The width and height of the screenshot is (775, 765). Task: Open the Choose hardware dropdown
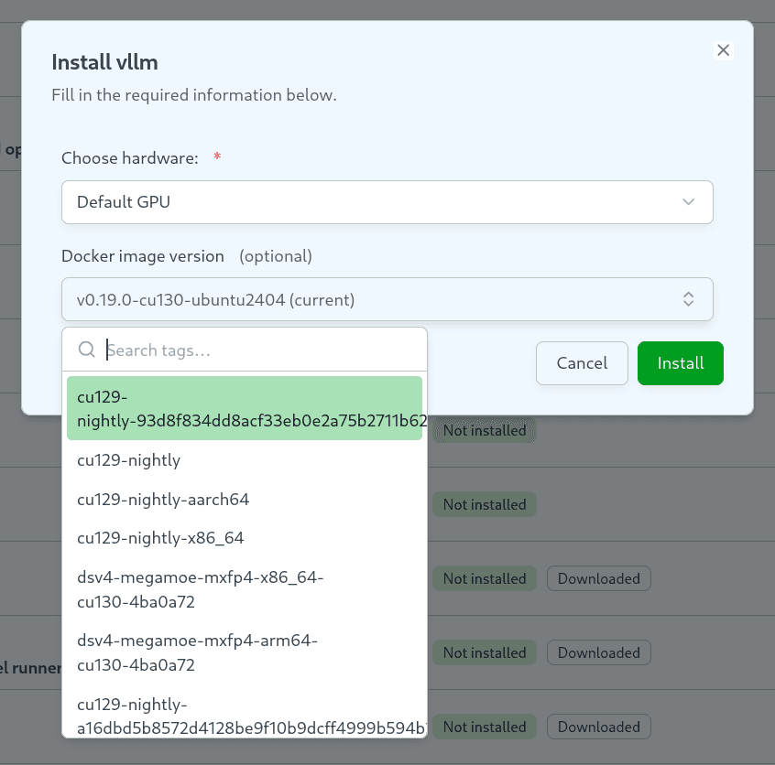(x=387, y=202)
